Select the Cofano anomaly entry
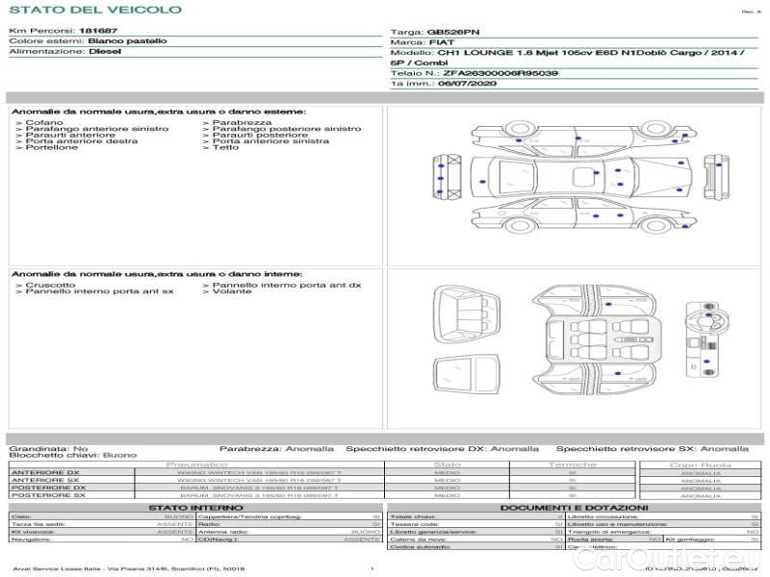This screenshot has height=577, width=770. tap(44, 123)
